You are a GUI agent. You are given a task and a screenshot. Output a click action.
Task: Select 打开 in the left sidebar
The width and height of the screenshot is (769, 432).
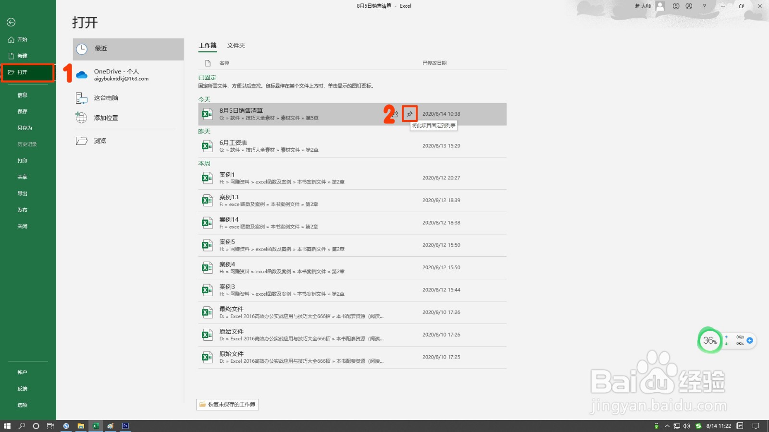(28, 72)
